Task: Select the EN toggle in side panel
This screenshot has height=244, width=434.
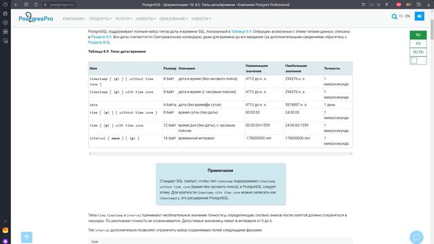Action: [418, 43]
